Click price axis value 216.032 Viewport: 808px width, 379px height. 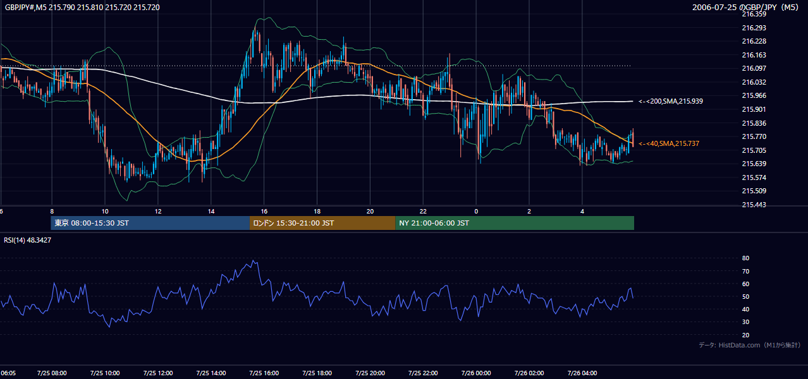click(x=754, y=82)
